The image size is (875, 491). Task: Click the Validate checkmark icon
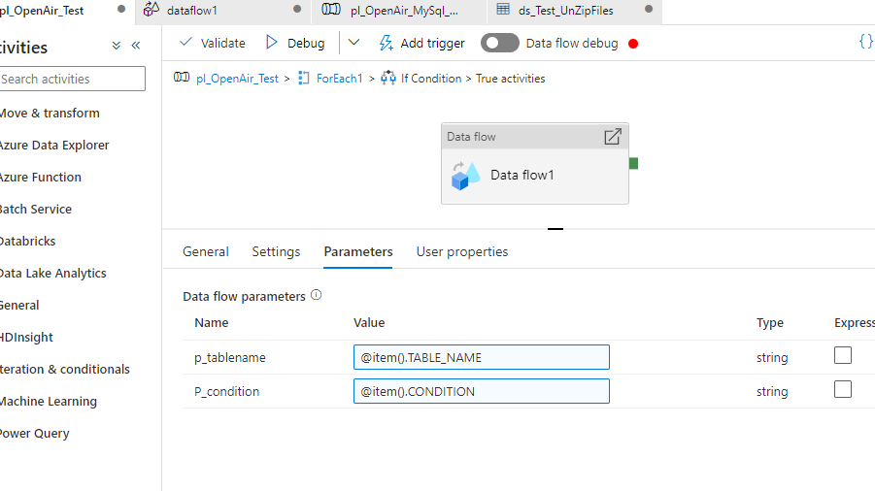click(x=185, y=43)
